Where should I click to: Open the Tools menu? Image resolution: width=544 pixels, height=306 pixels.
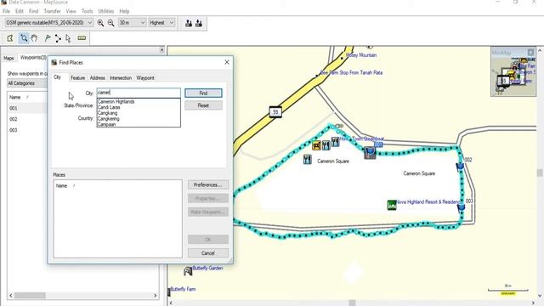[87, 11]
